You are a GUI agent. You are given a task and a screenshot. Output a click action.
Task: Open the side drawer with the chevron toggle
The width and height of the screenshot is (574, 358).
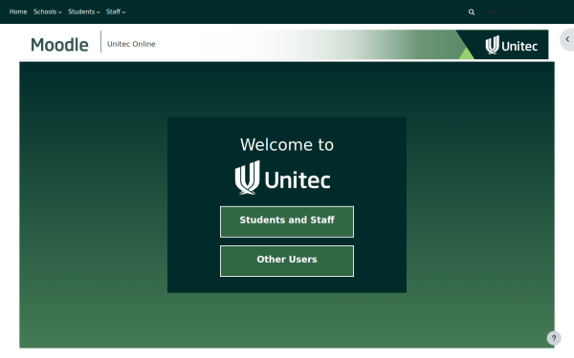[x=567, y=39]
